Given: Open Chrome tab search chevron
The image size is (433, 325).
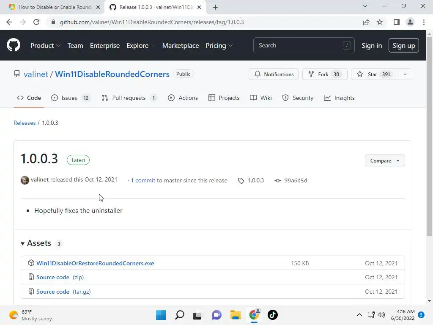Looking at the screenshot, I should click(365, 6).
